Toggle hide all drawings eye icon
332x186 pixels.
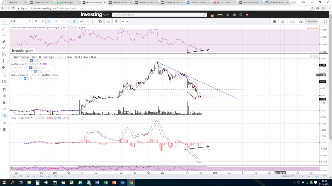pyautogui.click(x=4, y=109)
